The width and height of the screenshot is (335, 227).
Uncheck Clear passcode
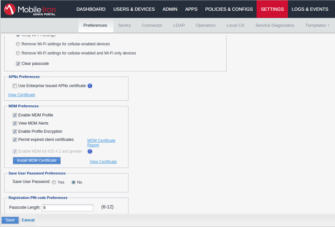18,63
